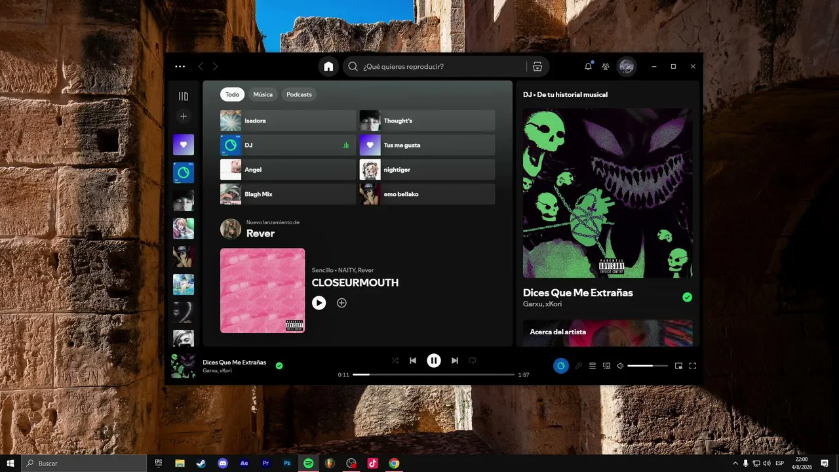Viewport: 839px width, 472px height.
Task: Open the emo bellako tile
Action: tap(427, 194)
